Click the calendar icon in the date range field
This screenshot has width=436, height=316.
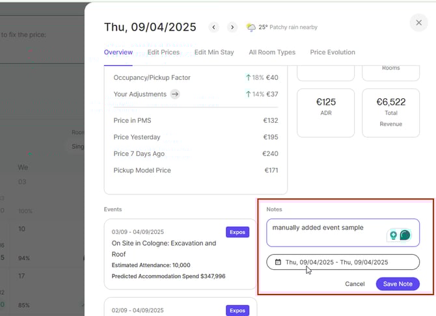tap(279, 262)
